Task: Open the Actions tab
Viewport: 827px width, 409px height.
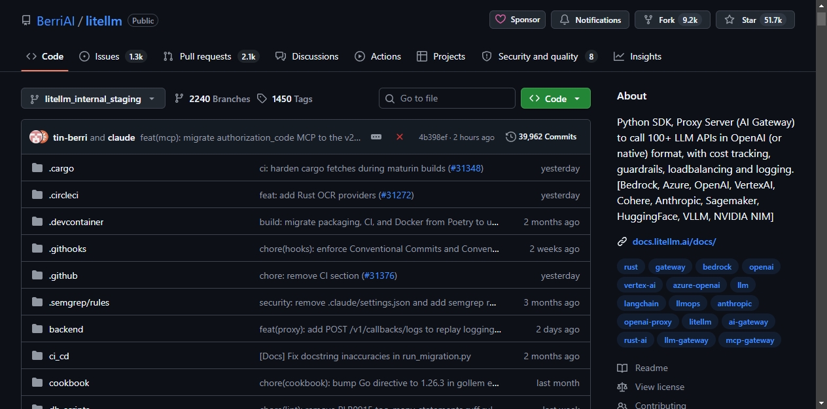Action: pyautogui.click(x=378, y=56)
